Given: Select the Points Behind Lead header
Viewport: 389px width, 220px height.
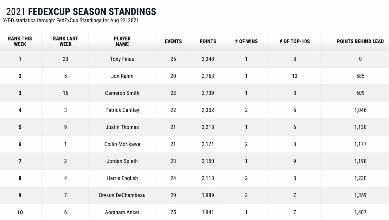Looking at the screenshot, I should [360, 41].
